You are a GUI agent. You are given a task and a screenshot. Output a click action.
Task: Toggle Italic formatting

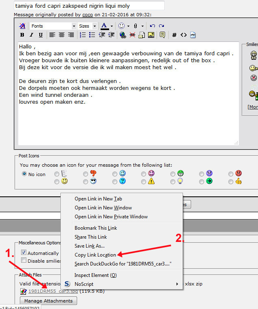pos(31,35)
